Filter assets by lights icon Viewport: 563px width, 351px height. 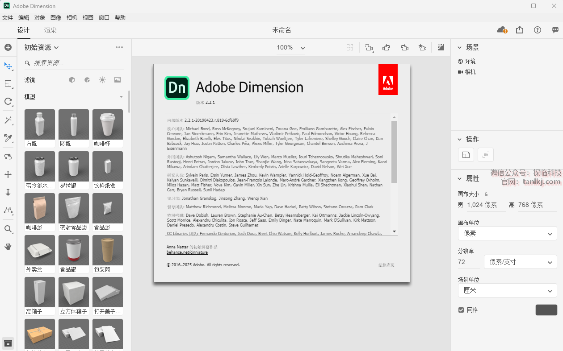[102, 80]
